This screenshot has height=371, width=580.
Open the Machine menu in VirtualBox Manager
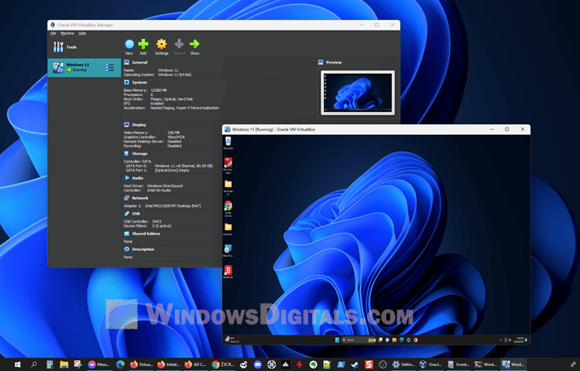click(x=67, y=33)
